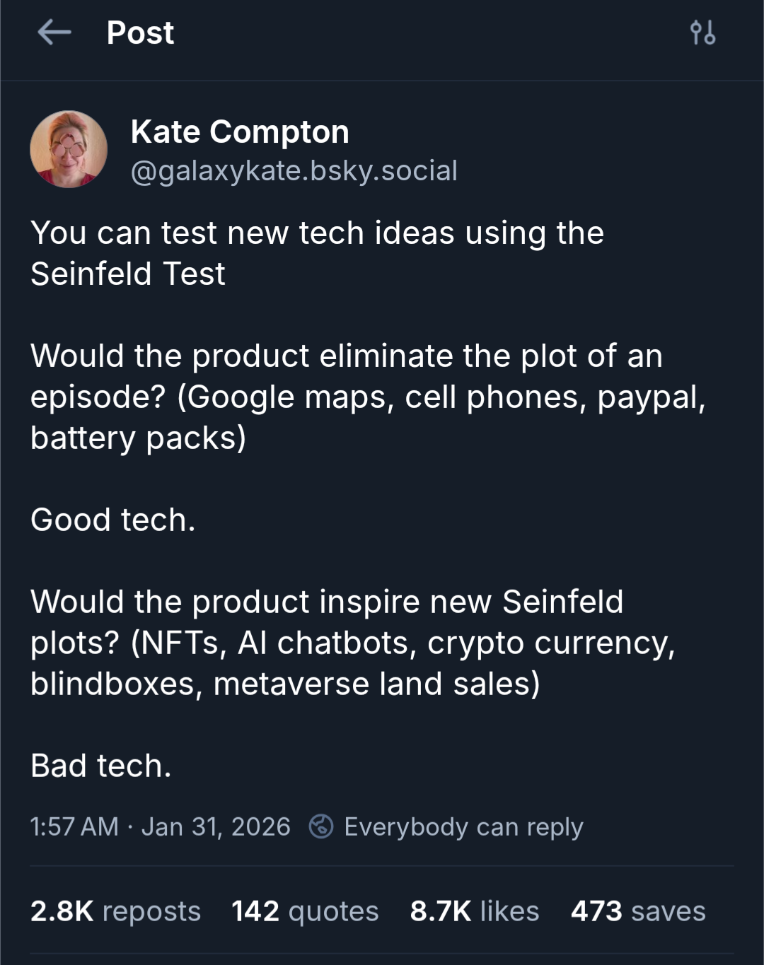Click the Kate Compton display name
This screenshot has height=965, width=764.
(240, 132)
